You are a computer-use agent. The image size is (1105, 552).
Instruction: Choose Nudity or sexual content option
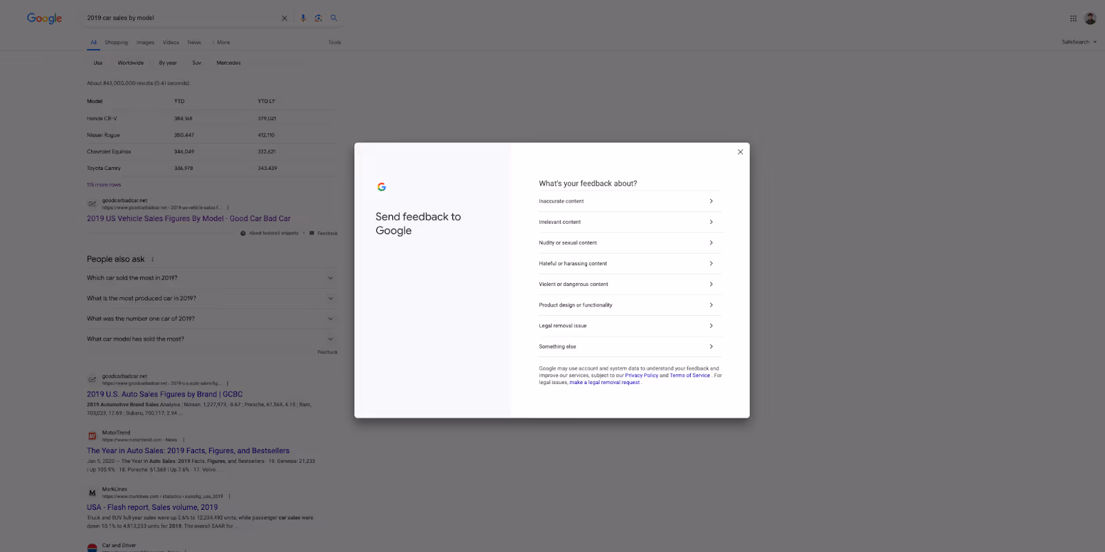coord(629,242)
